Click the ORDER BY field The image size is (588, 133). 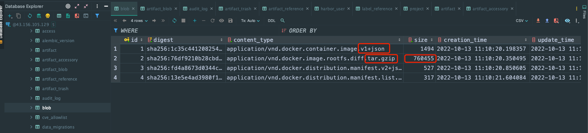coord(430,31)
